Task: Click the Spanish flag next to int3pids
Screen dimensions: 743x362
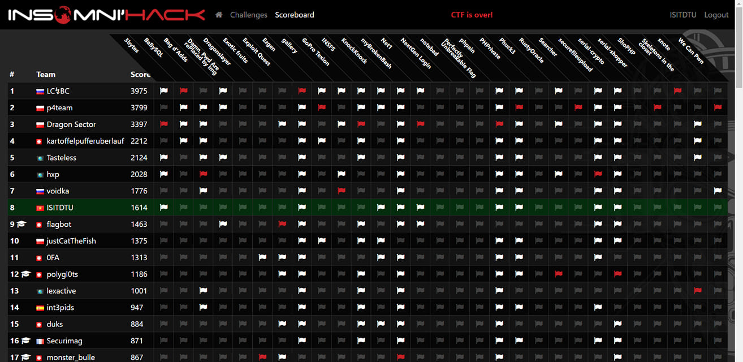Action: pos(40,308)
